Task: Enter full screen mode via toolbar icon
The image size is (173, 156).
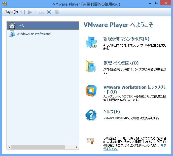Action: 49,12
